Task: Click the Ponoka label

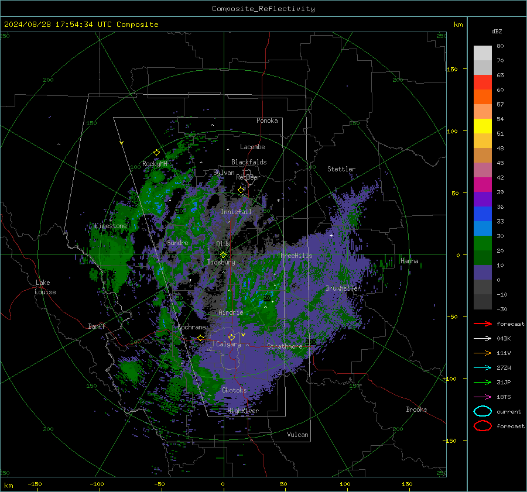Action: [x=267, y=121]
